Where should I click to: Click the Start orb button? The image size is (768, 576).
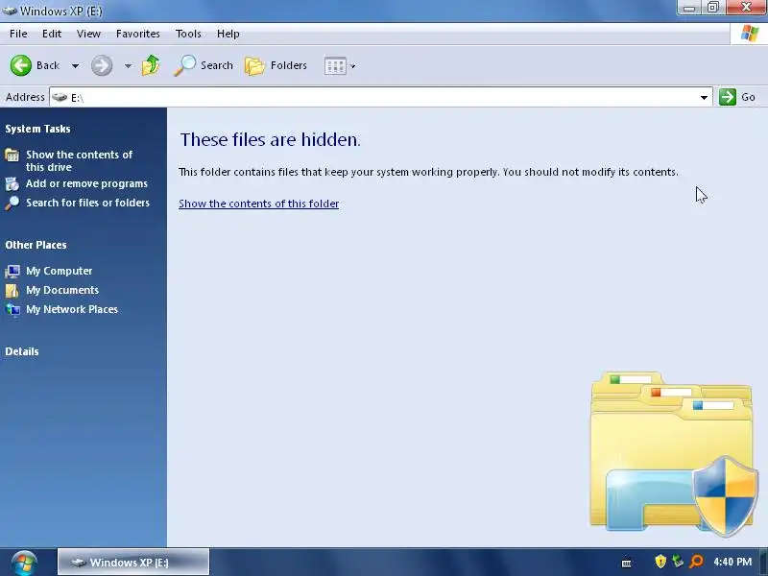[x=24, y=563]
